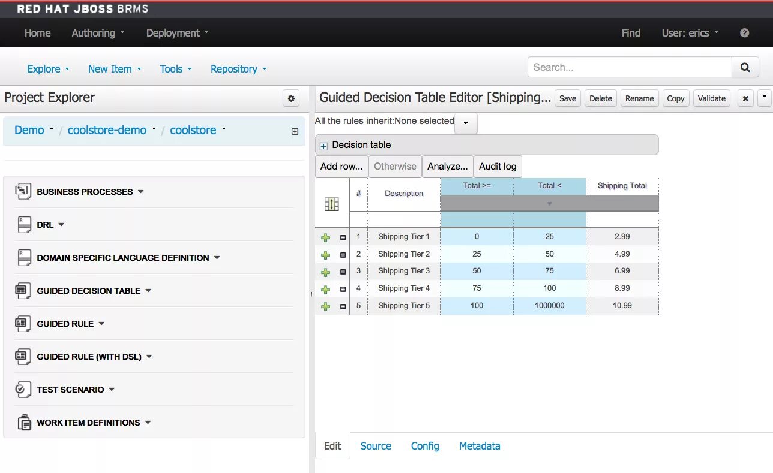The image size is (773, 473).
Task: Delete Shipping Tier 3 row with minus icon
Action: point(343,272)
